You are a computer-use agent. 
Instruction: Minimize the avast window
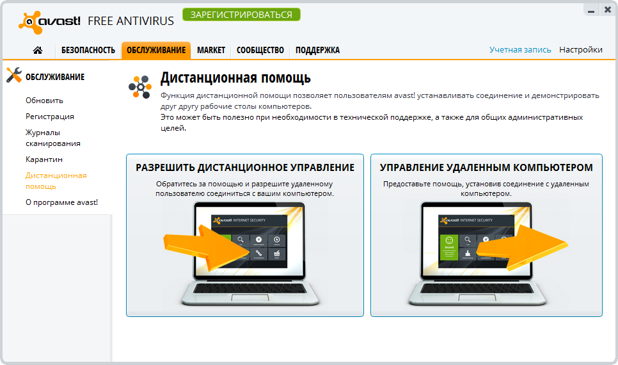(590, 10)
